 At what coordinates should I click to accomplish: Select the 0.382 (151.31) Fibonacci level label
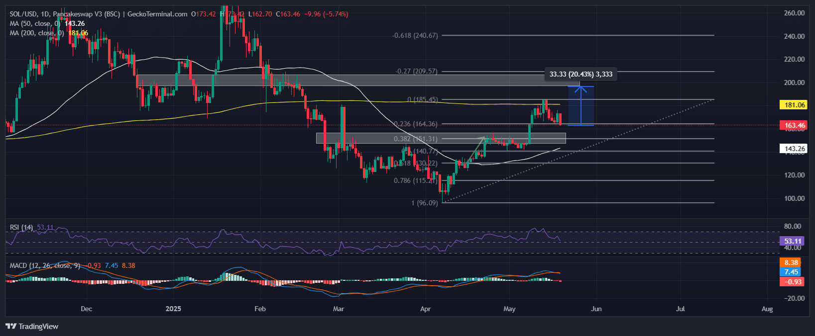point(416,139)
